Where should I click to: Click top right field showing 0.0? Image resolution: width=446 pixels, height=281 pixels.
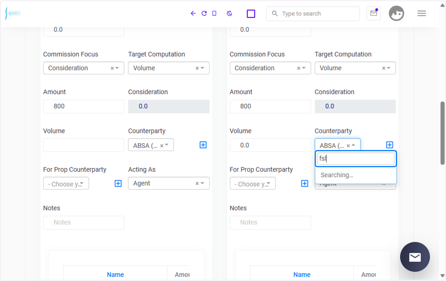(x=270, y=30)
